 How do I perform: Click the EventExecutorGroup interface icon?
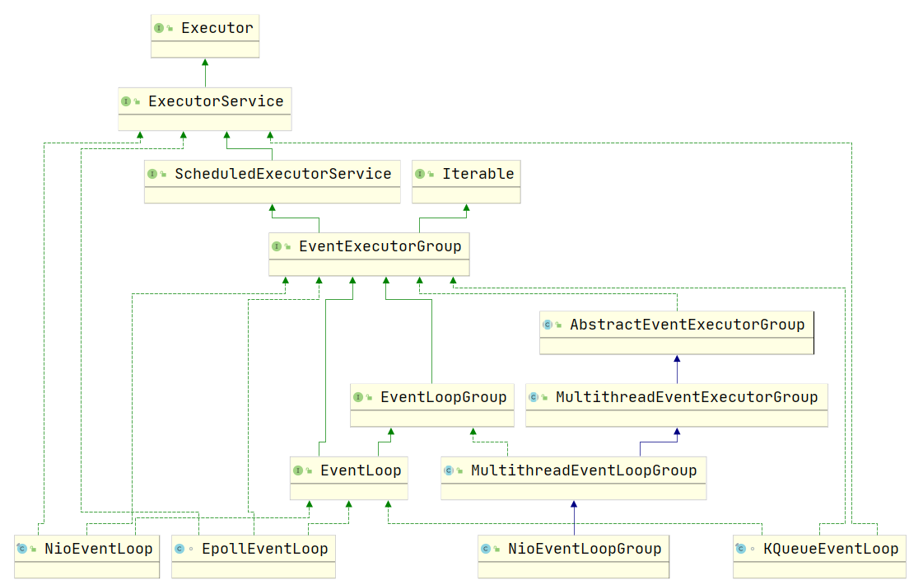click(x=277, y=246)
